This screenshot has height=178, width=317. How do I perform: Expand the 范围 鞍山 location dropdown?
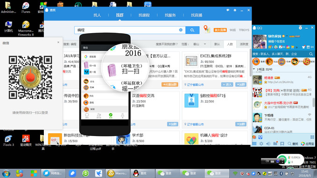pos(200,44)
